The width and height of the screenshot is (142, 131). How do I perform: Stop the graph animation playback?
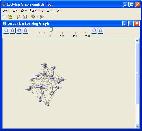point(94,30)
